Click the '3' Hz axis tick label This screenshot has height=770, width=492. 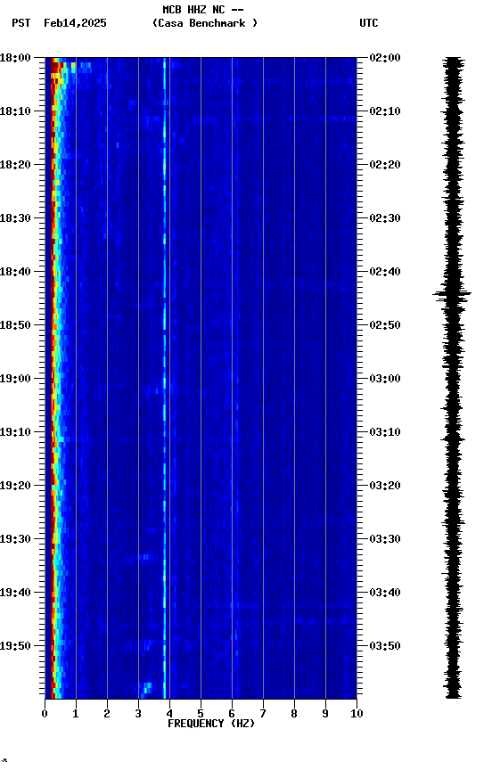click(138, 714)
